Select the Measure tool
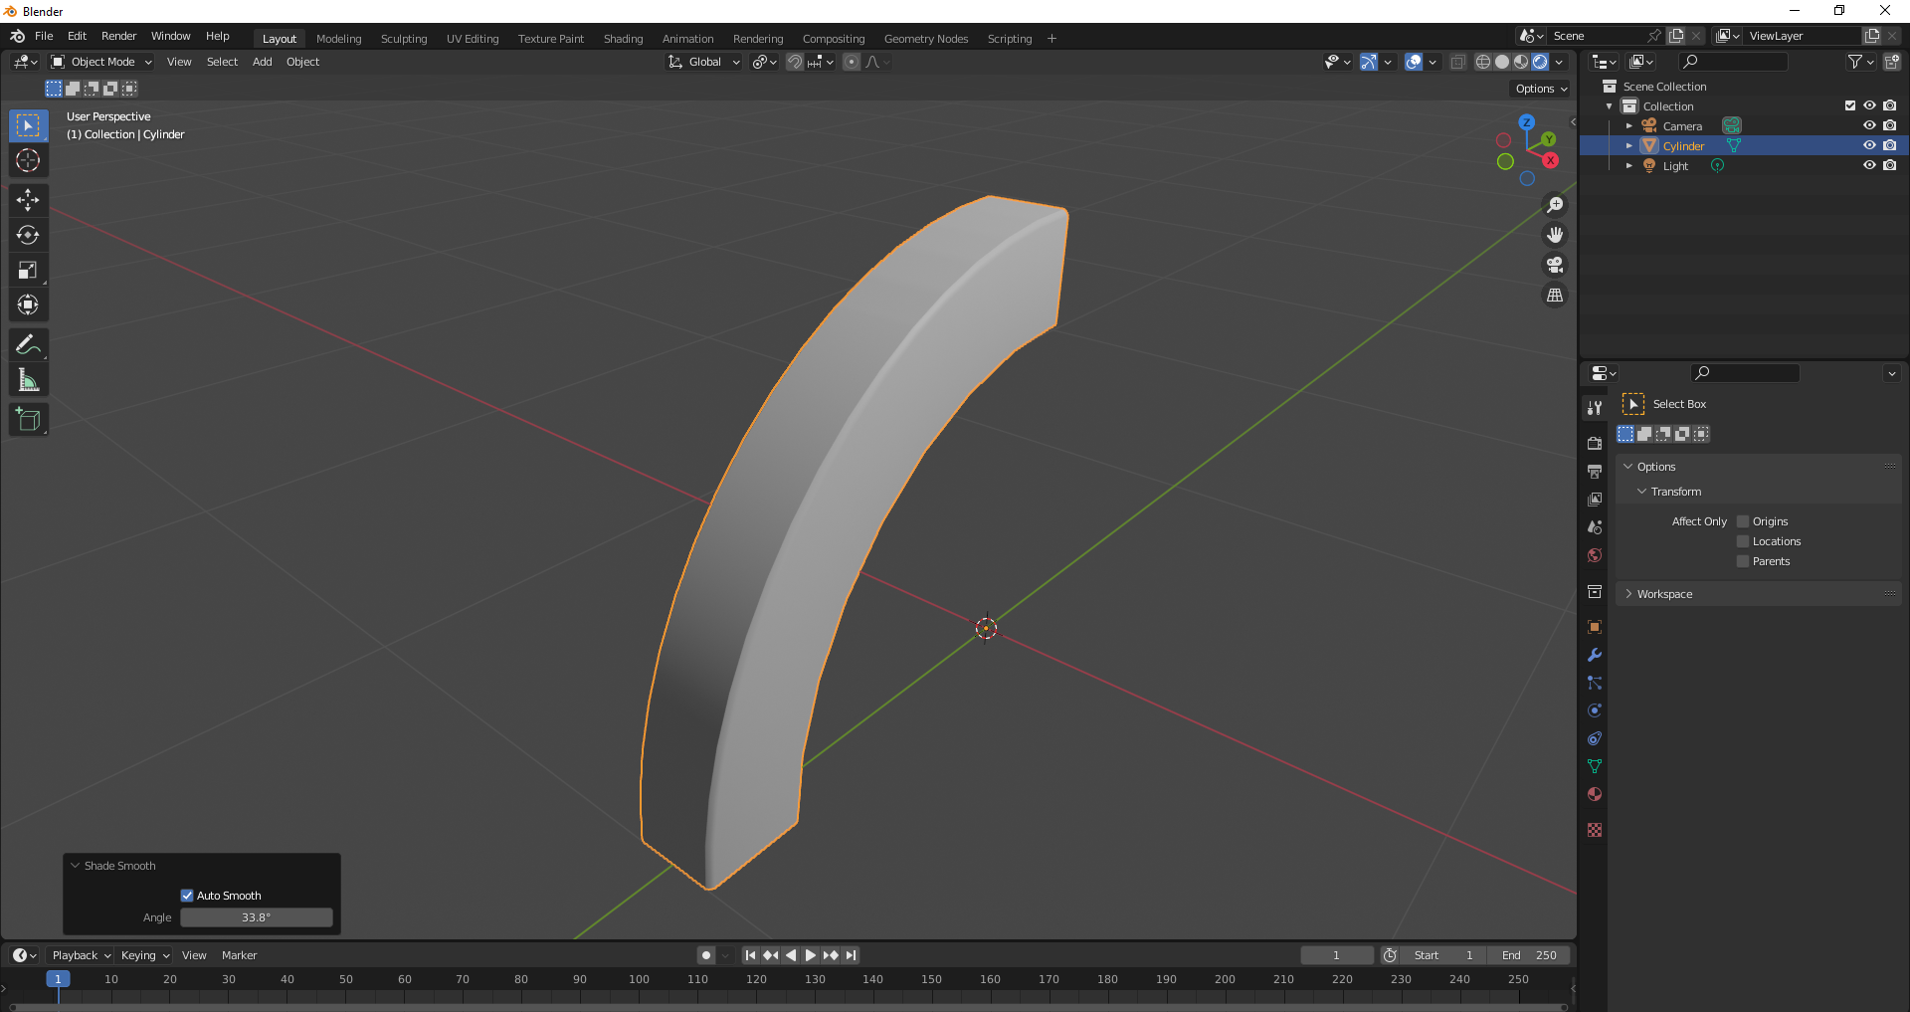 tap(28, 380)
